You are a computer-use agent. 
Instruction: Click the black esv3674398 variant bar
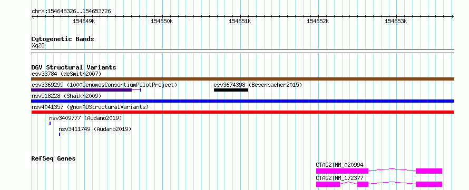click(231, 90)
